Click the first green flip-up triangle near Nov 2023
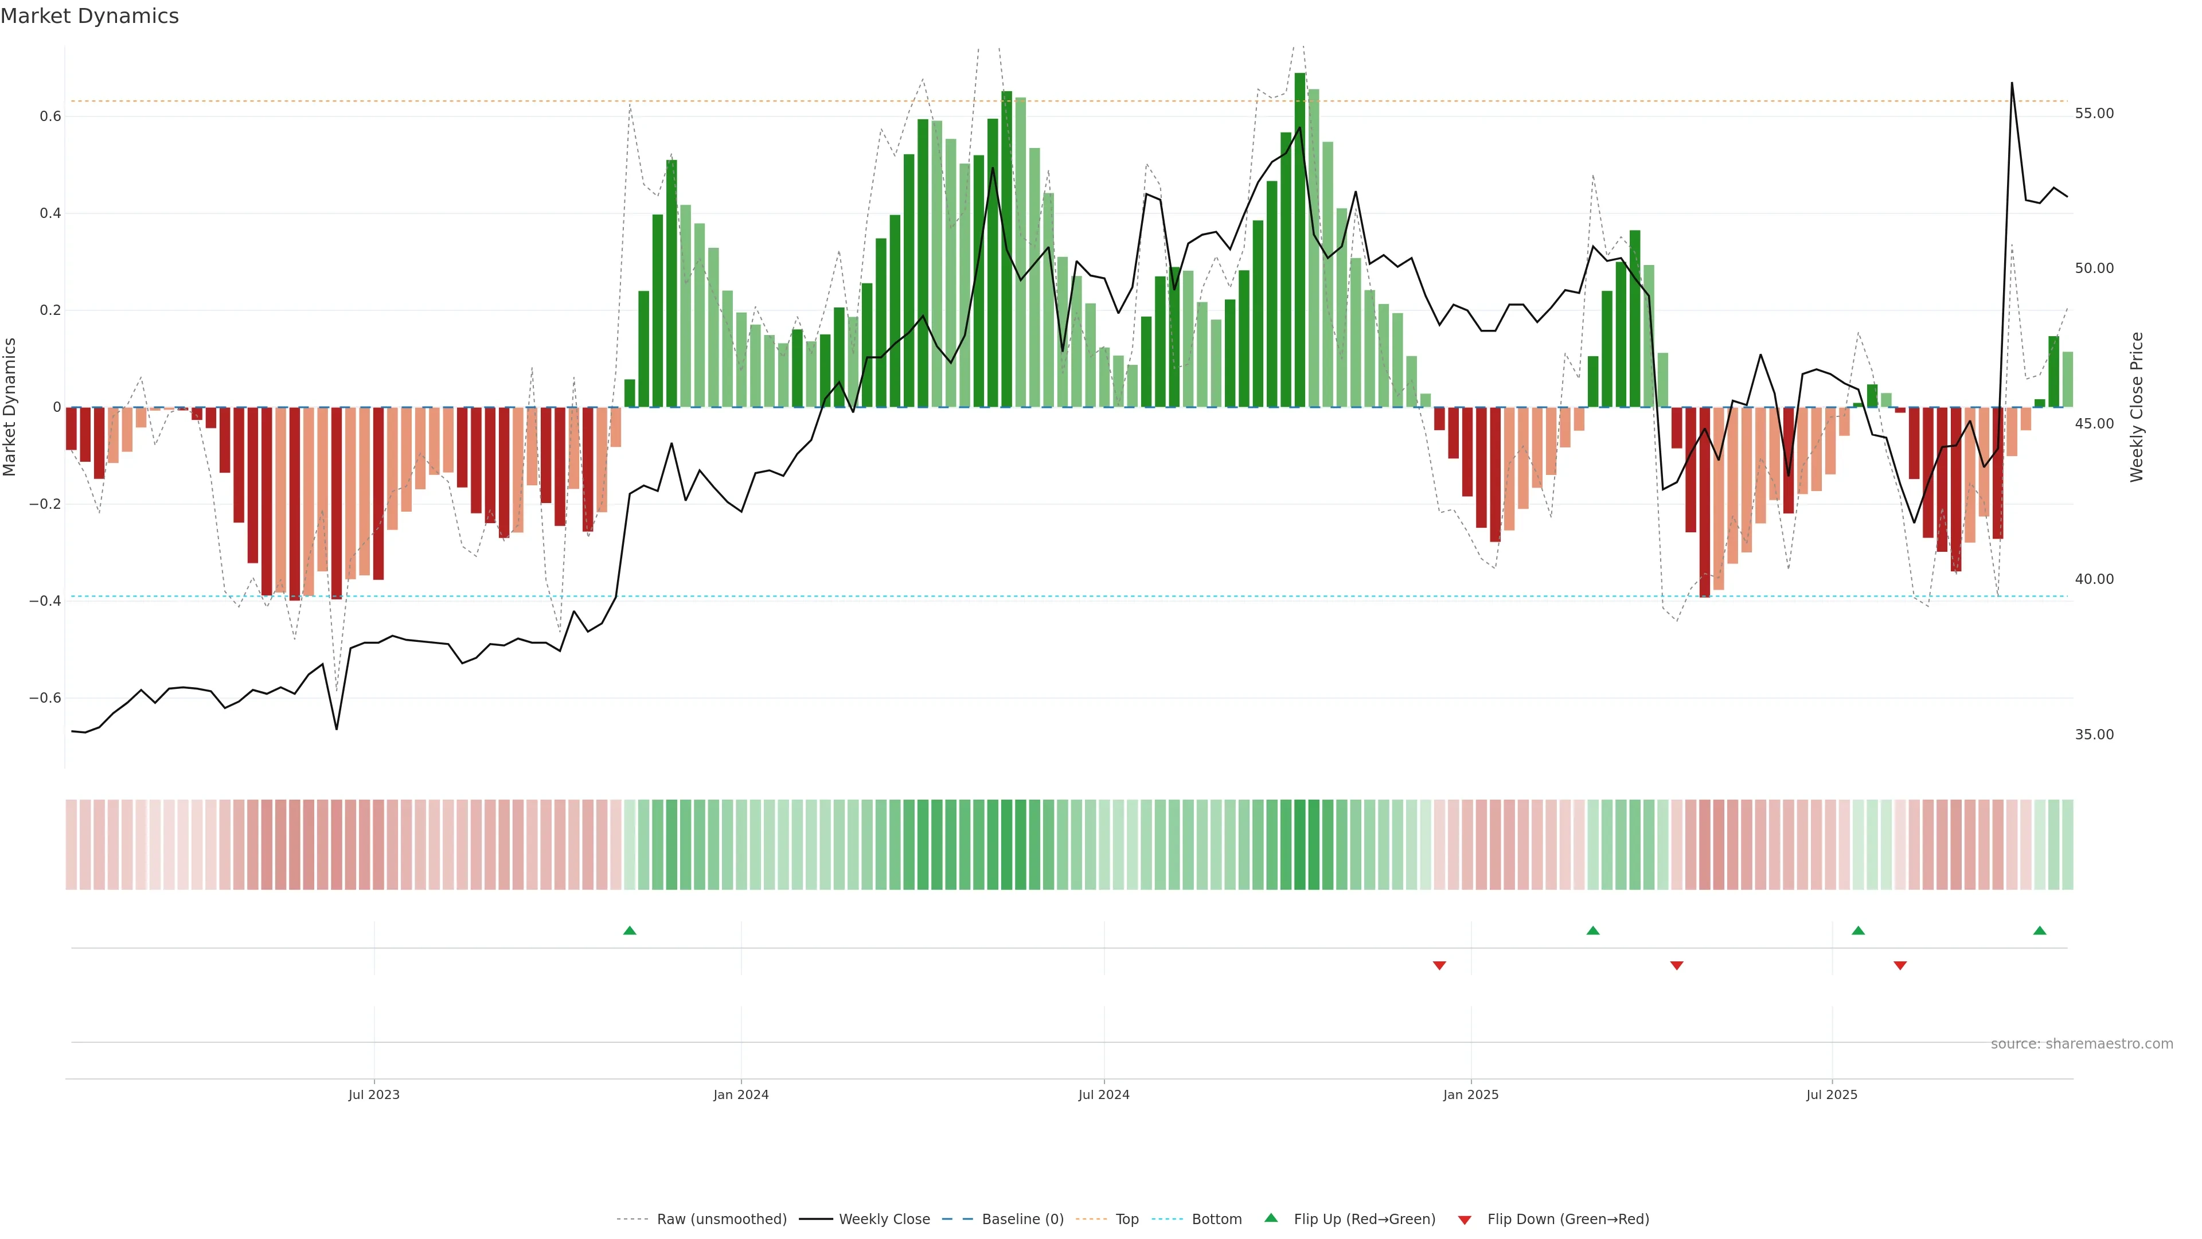Image resolution: width=2202 pixels, height=1239 pixels. pyautogui.click(x=630, y=930)
